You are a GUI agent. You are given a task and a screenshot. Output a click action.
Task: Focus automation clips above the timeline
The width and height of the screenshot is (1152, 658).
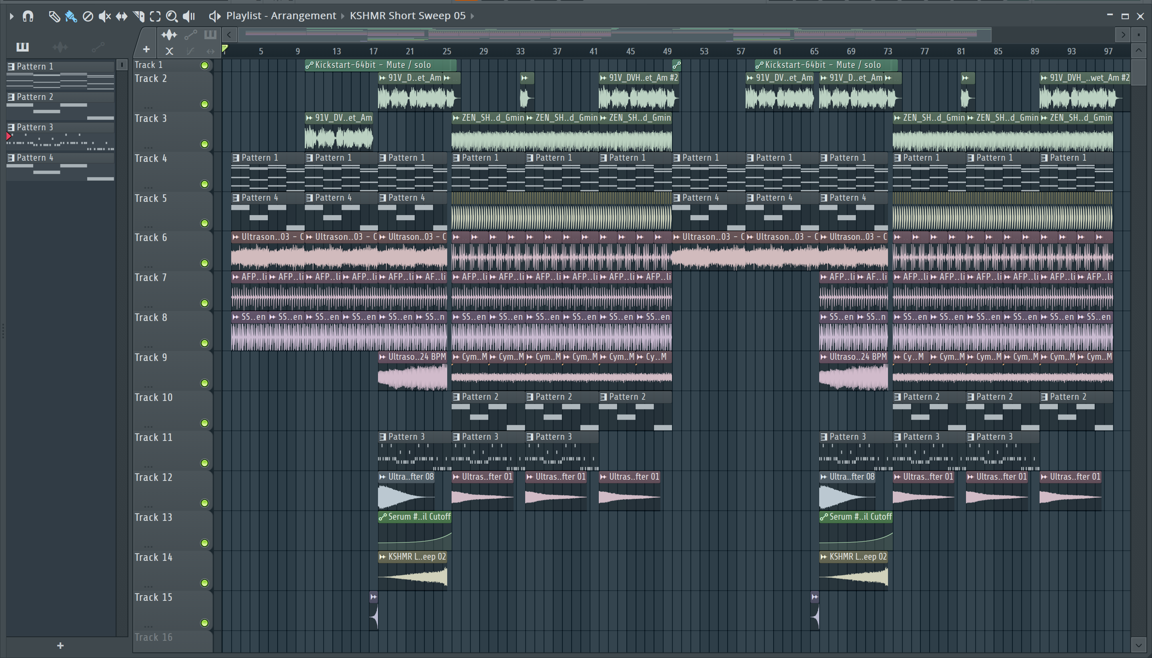[x=191, y=35]
